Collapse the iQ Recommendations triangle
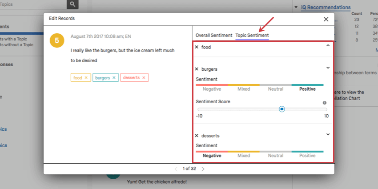 click(x=296, y=7)
